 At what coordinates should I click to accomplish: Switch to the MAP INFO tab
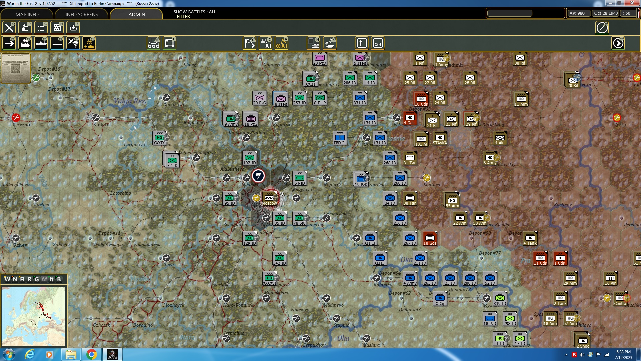pyautogui.click(x=27, y=14)
